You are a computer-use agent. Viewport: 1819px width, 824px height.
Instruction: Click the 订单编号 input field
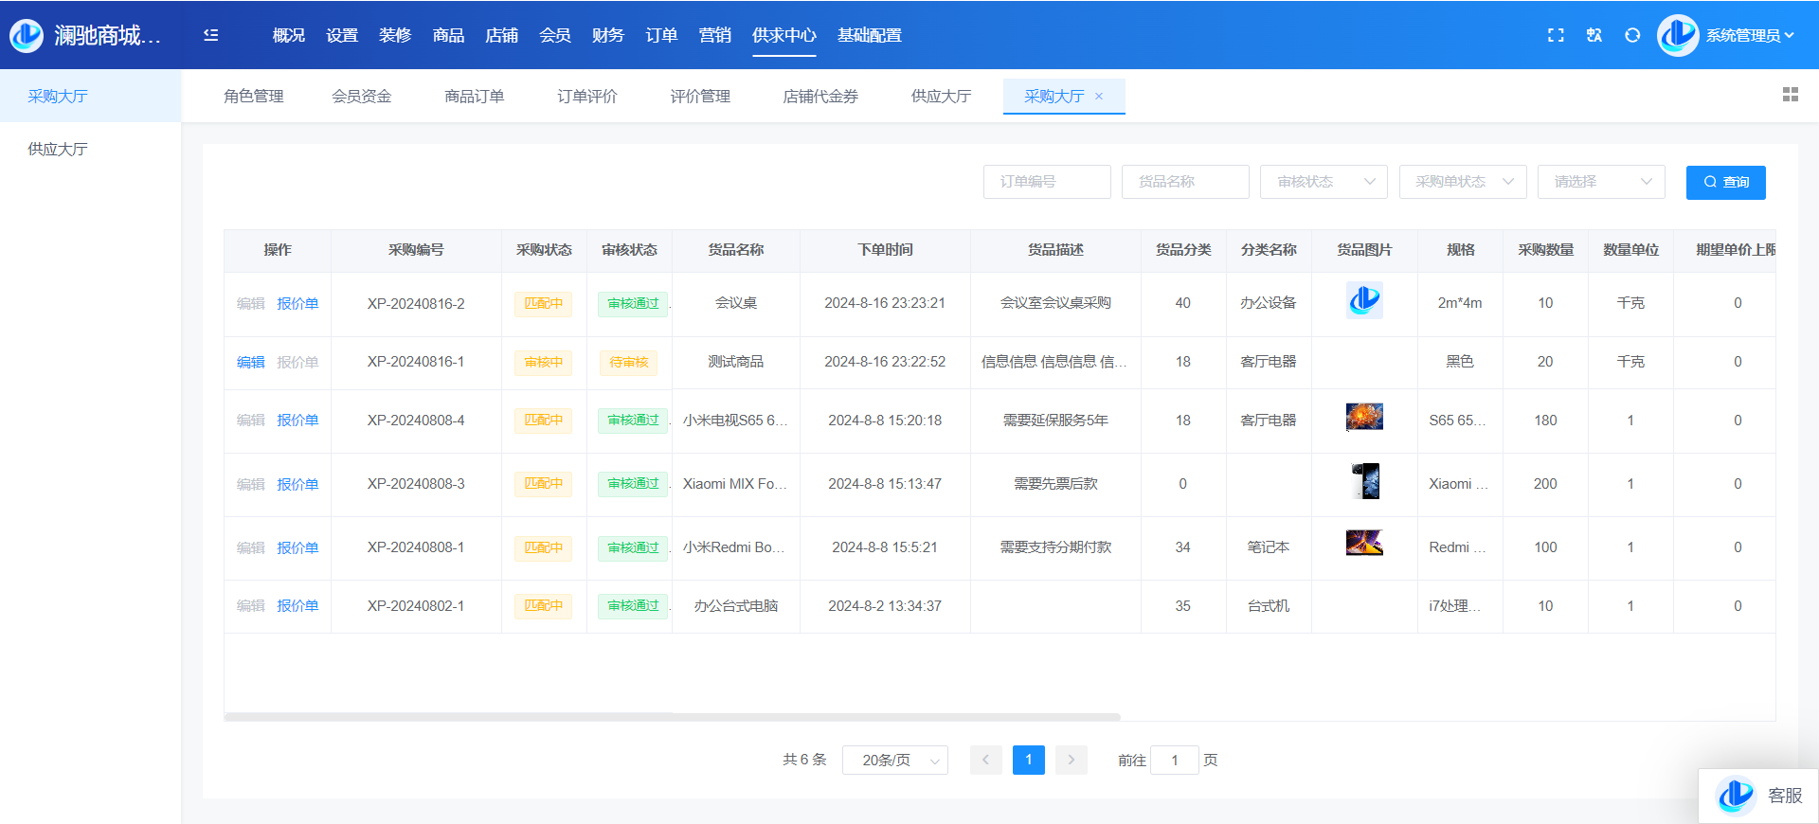[1047, 182]
